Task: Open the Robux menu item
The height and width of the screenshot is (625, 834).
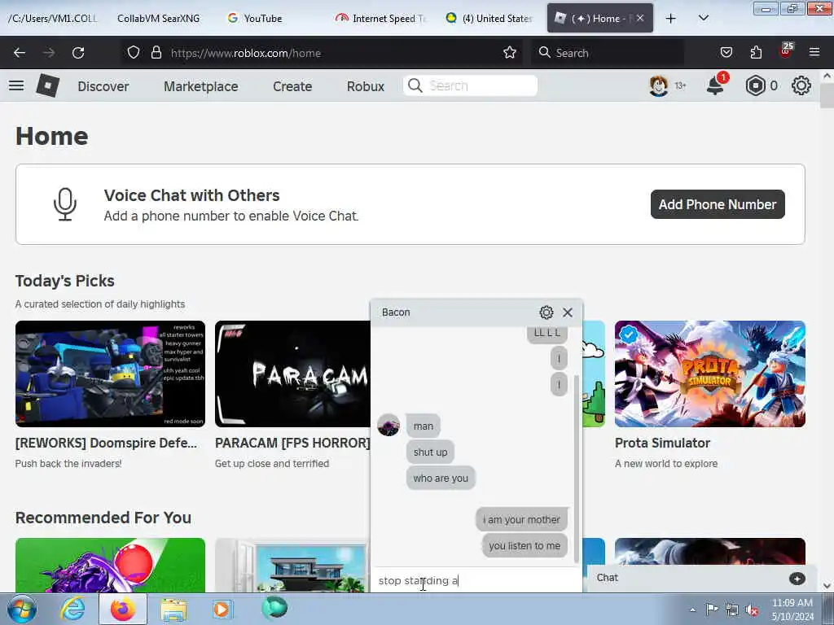Action: [366, 86]
